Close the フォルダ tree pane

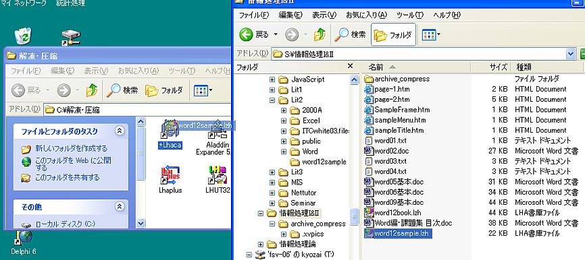pos(350,66)
